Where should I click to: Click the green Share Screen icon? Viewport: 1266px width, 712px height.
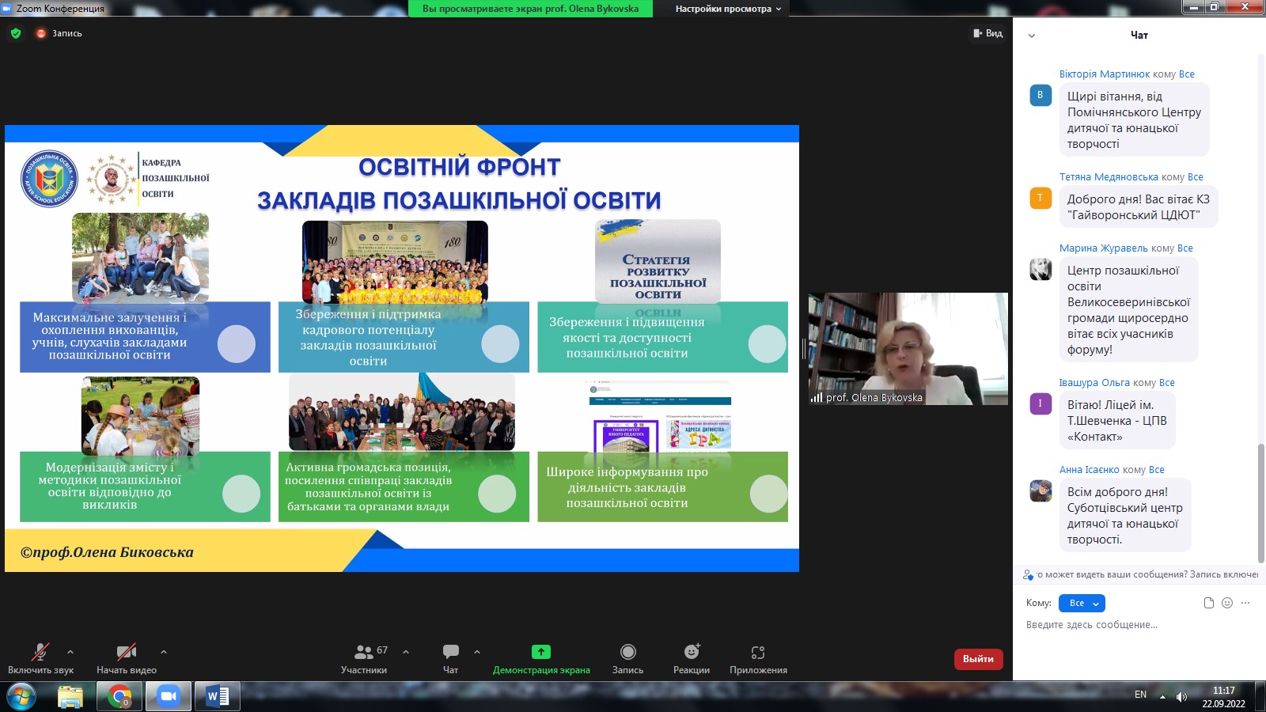click(541, 653)
